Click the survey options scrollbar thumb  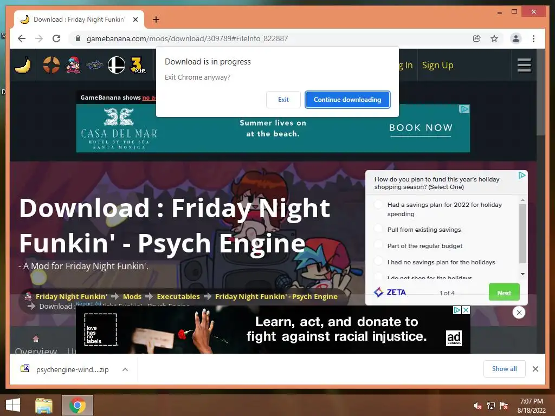click(522, 233)
